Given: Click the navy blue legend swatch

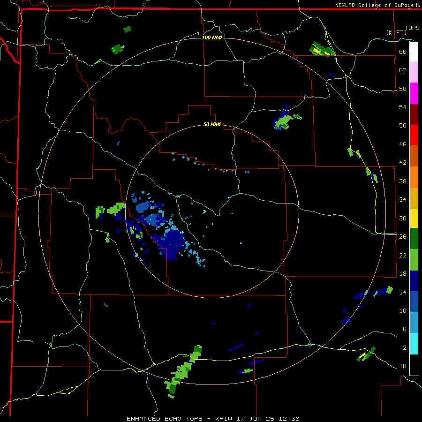Looking at the screenshot, I should click(414, 281).
